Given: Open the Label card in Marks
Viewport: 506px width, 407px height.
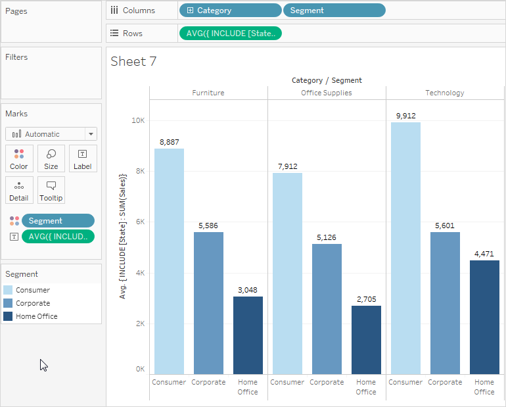Looking at the screenshot, I should 83,158.
